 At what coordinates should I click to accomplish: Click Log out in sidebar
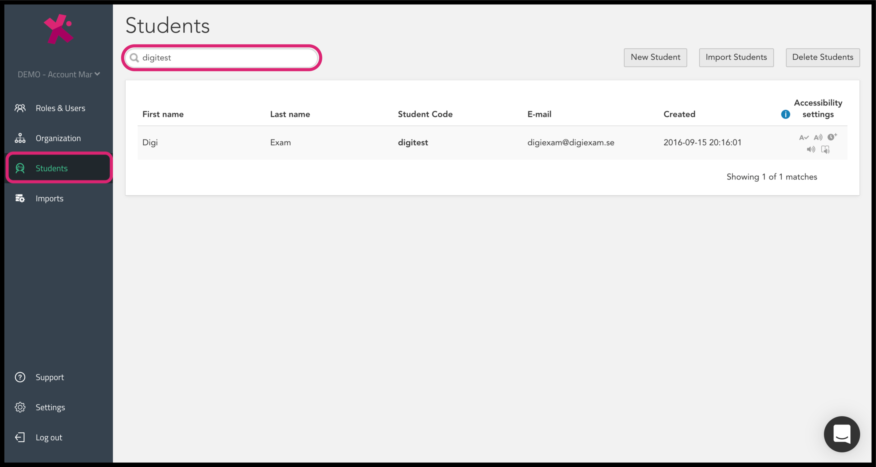tap(58, 437)
